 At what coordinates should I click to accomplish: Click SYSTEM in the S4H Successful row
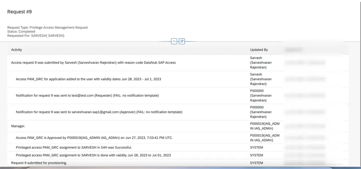click(x=256, y=147)
